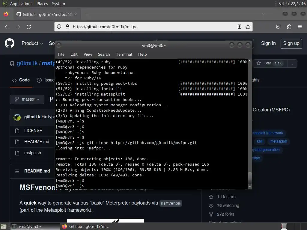307x230 pixels.
Task: Switch to GitHub Firefox taskbar button
Action: click(x=86, y=226)
